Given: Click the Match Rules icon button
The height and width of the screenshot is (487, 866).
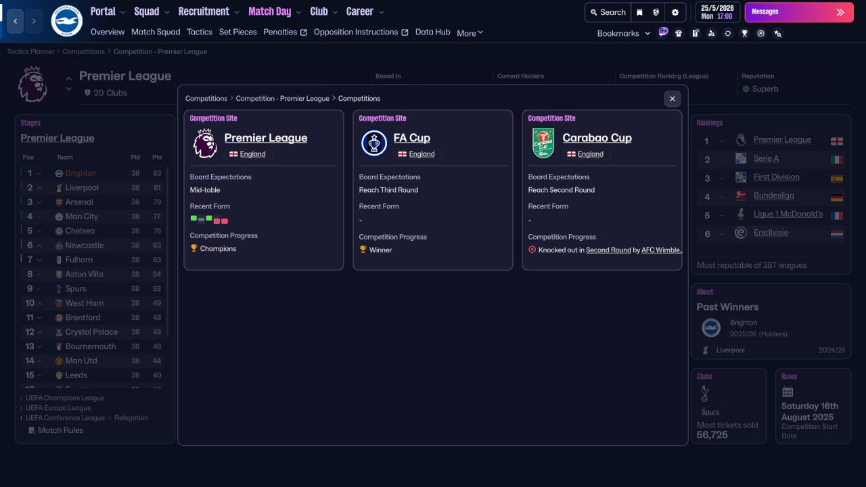Looking at the screenshot, I should 55,430.
